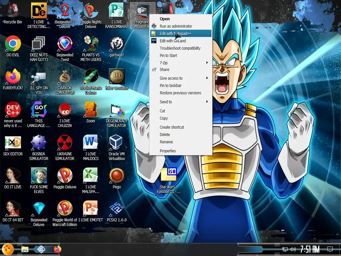Choose Restore previous versions
The width and height of the screenshot is (341, 256).
[181, 93]
